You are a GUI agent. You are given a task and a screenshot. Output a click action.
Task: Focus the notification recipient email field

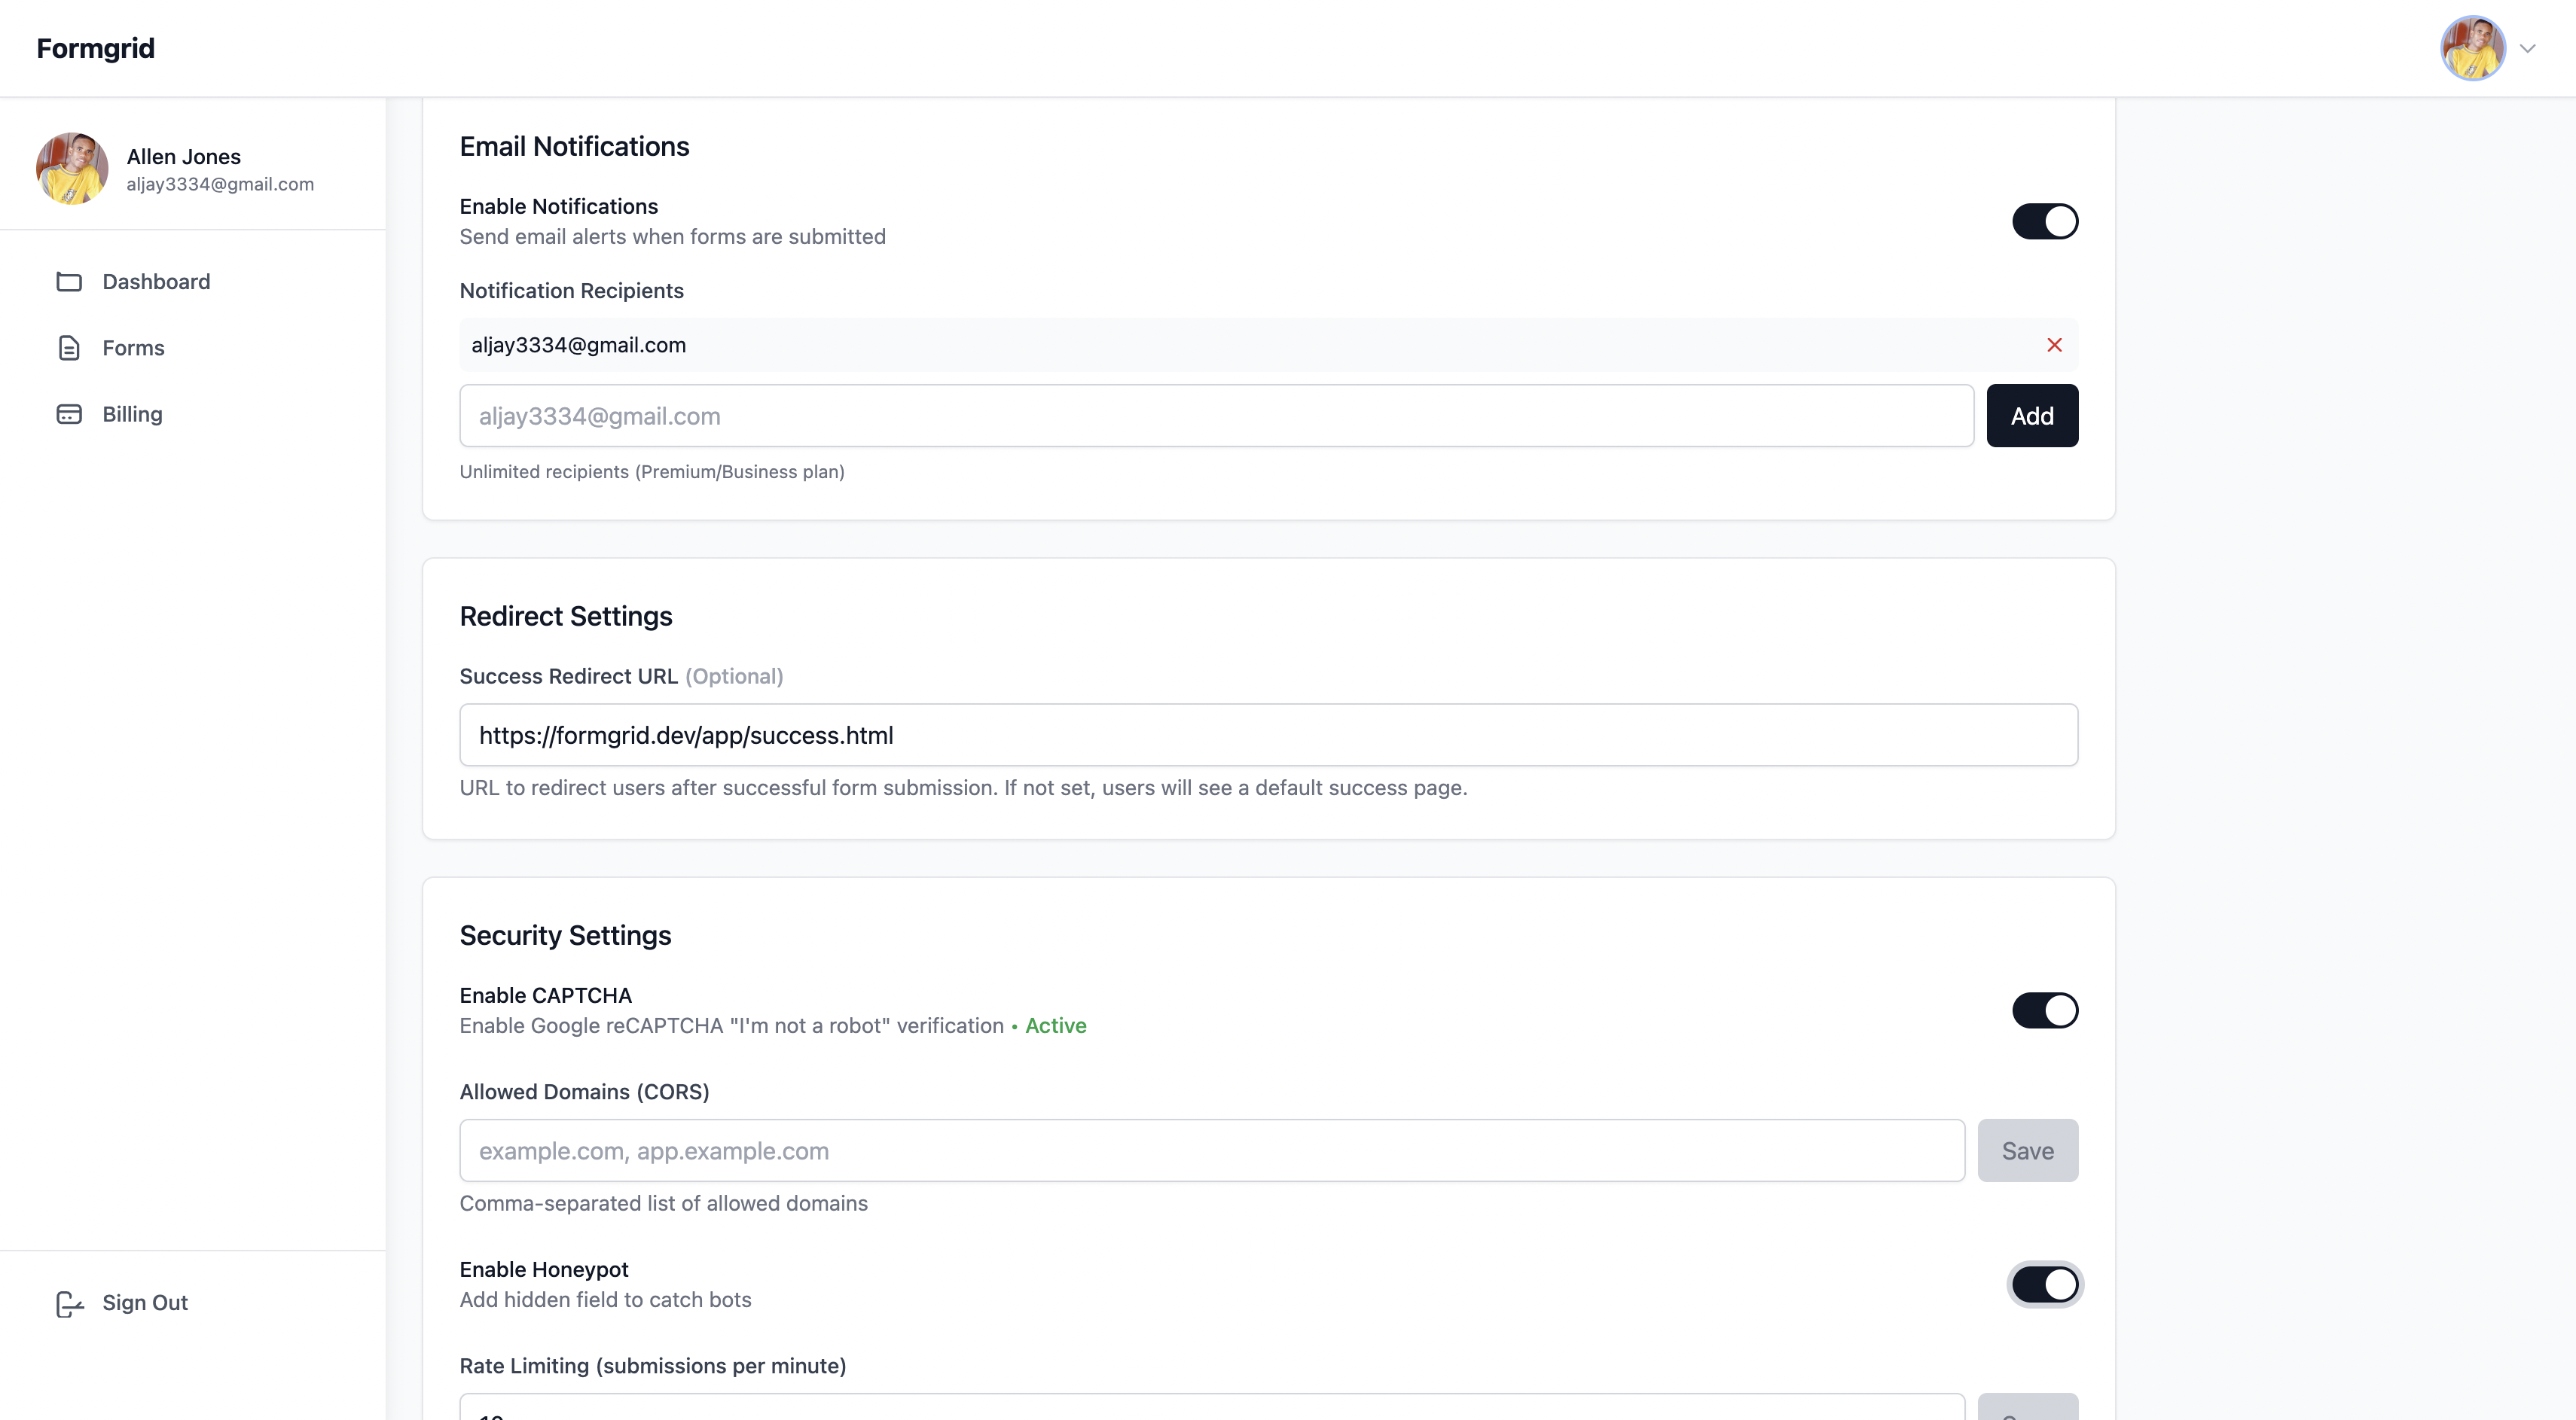tap(1216, 416)
